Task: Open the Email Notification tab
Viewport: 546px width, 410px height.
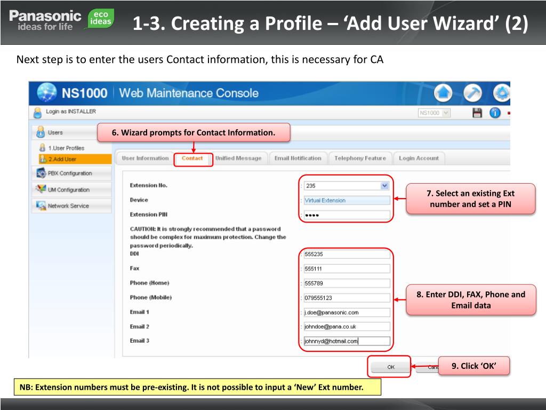Action: [298, 158]
